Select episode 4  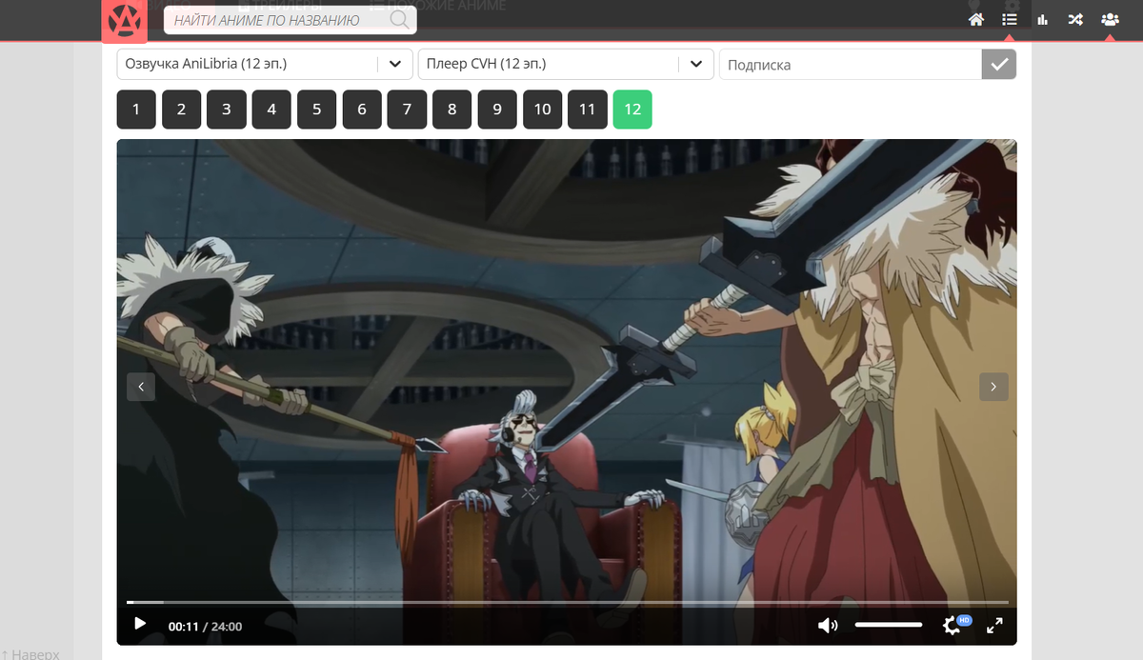271,110
